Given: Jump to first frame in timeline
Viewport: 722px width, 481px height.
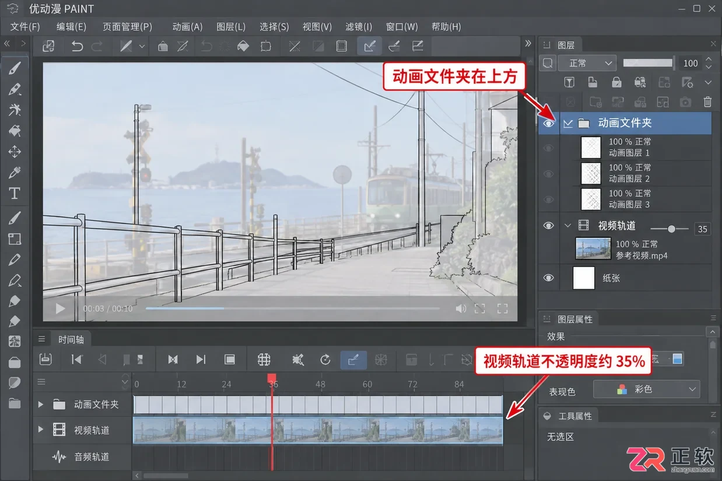Looking at the screenshot, I should pyautogui.click(x=76, y=360).
